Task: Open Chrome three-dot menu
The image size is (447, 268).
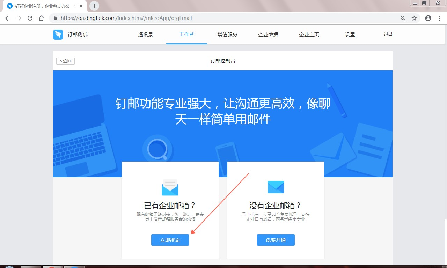Action: (439, 18)
